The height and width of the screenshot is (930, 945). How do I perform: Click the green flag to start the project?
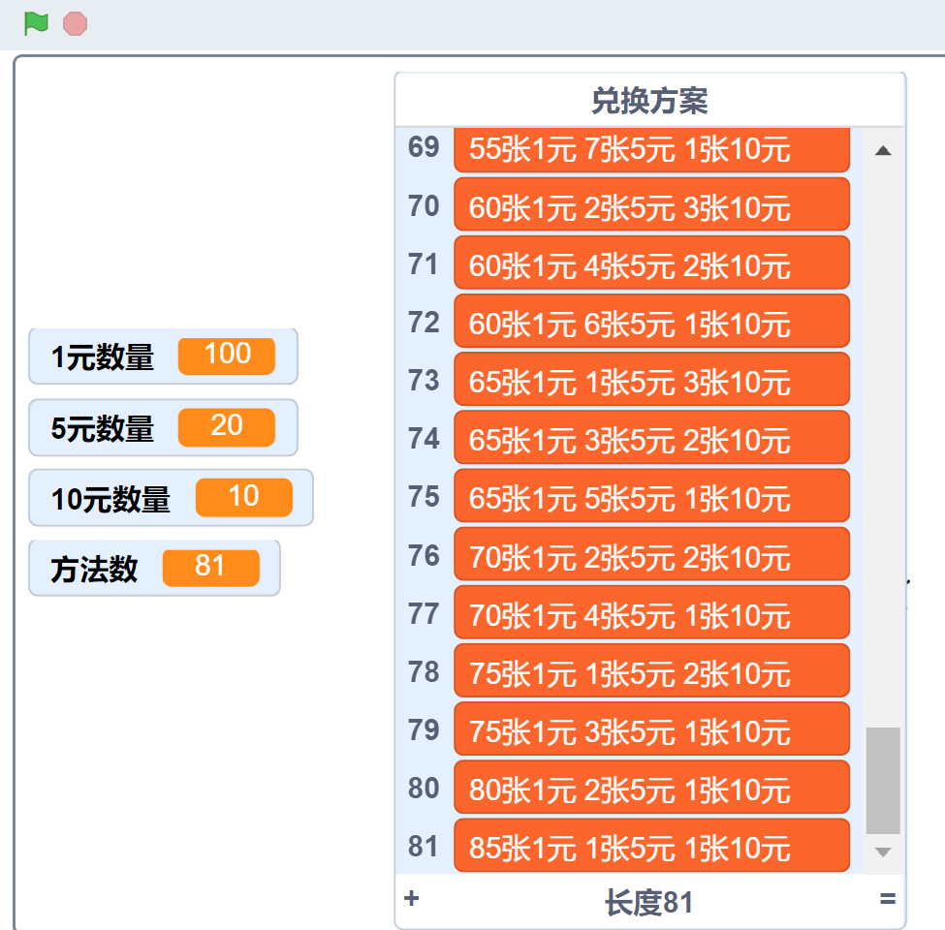click(x=36, y=23)
